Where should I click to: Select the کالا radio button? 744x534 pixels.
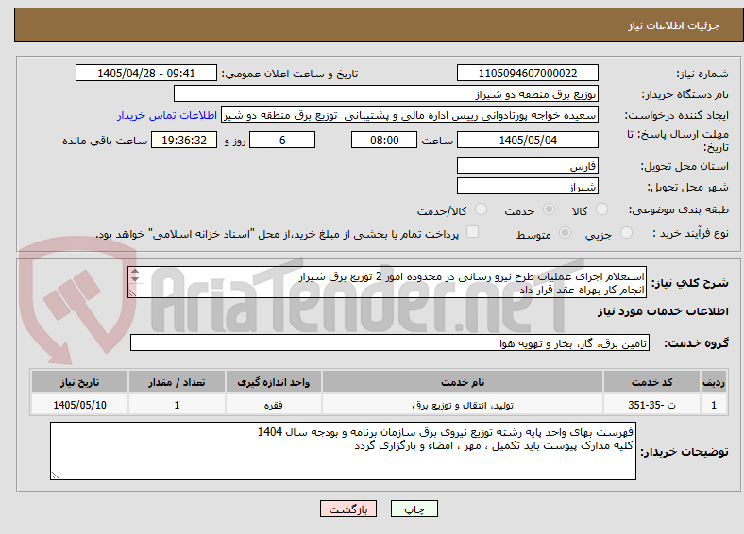[x=601, y=209]
